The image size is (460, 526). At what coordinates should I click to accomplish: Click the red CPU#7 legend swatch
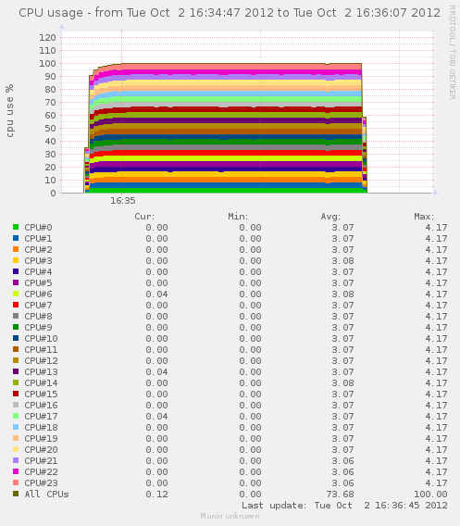point(16,305)
